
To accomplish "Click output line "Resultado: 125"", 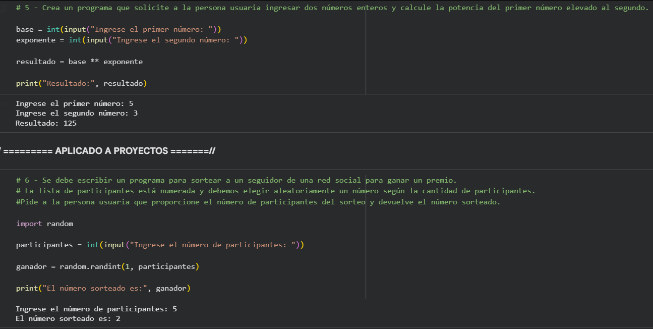I will click(46, 123).
